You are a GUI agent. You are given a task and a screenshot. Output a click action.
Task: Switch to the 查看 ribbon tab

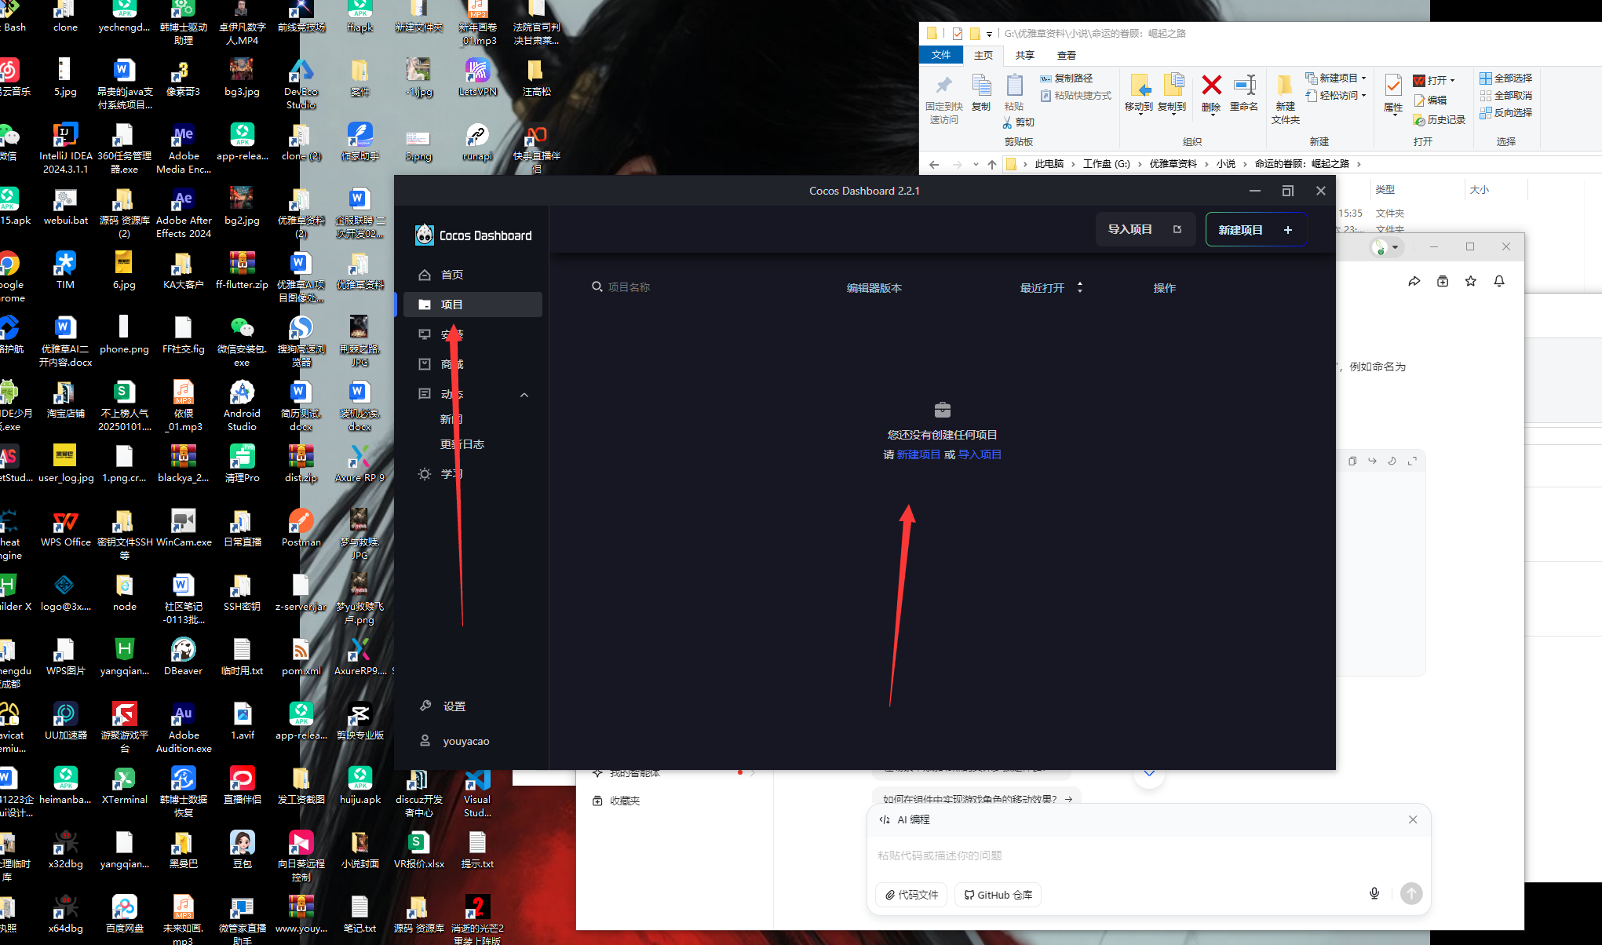(1066, 55)
